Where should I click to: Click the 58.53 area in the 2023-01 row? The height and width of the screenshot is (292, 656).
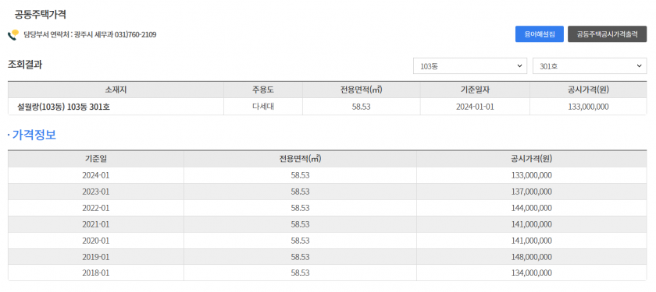[300, 192]
